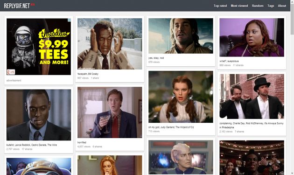The width and height of the screenshot is (294, 175).
Task: Click the 'facepalm, Bill Cosby' caption
Action: [x=88, y=74]
